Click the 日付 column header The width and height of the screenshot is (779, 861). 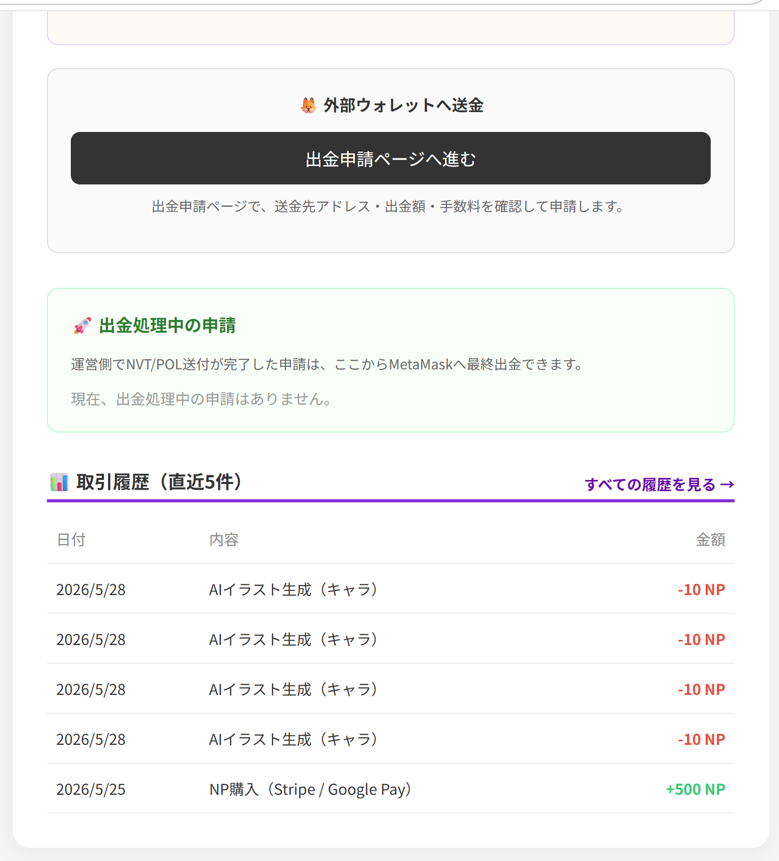tap(71, 540)
